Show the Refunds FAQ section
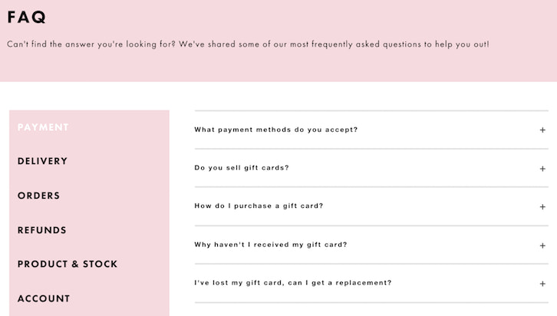The width and height of the screenshot is (557, 316). 42,230
